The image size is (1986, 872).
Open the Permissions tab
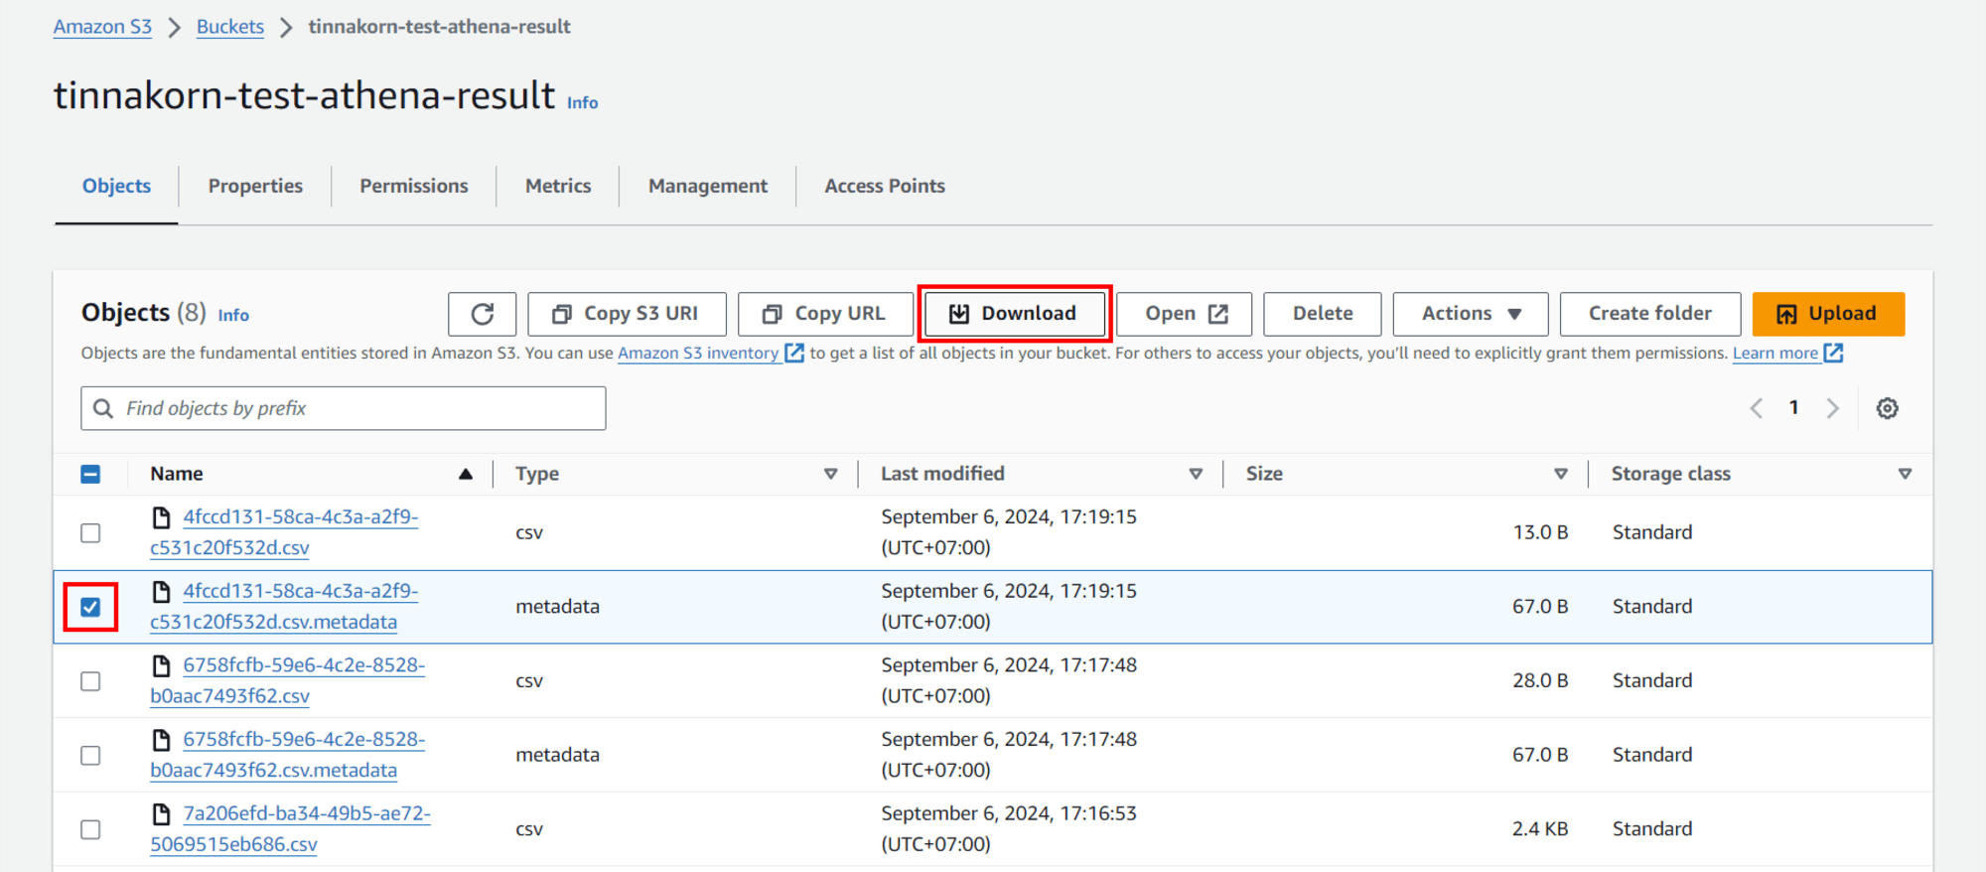click(413, 186)
